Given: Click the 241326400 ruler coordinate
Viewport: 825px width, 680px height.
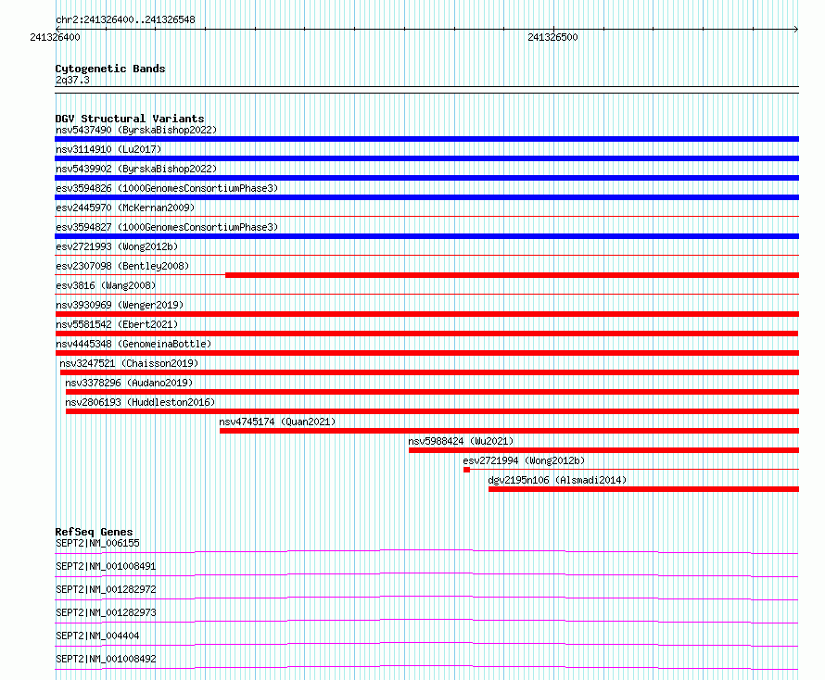Looking at the screenshot, I should click(x=55, y=37).
